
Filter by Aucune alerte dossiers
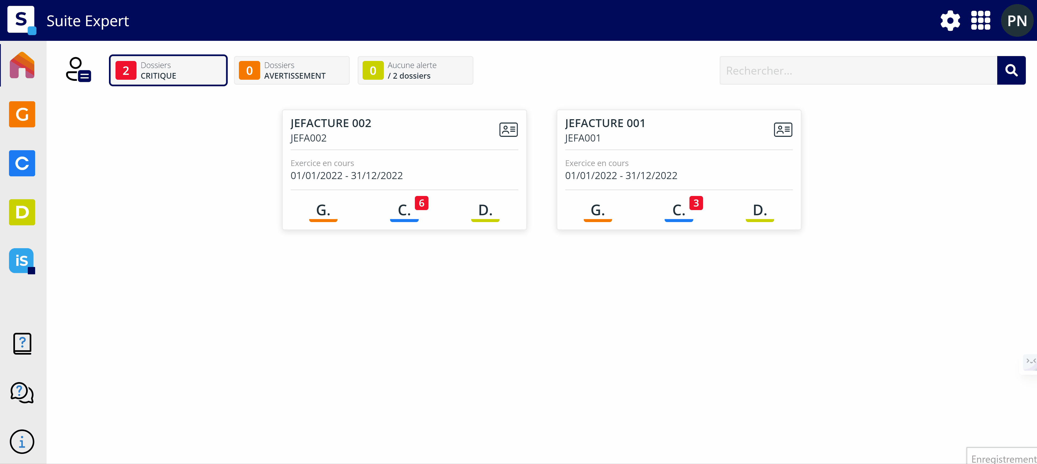coord(415,70)
